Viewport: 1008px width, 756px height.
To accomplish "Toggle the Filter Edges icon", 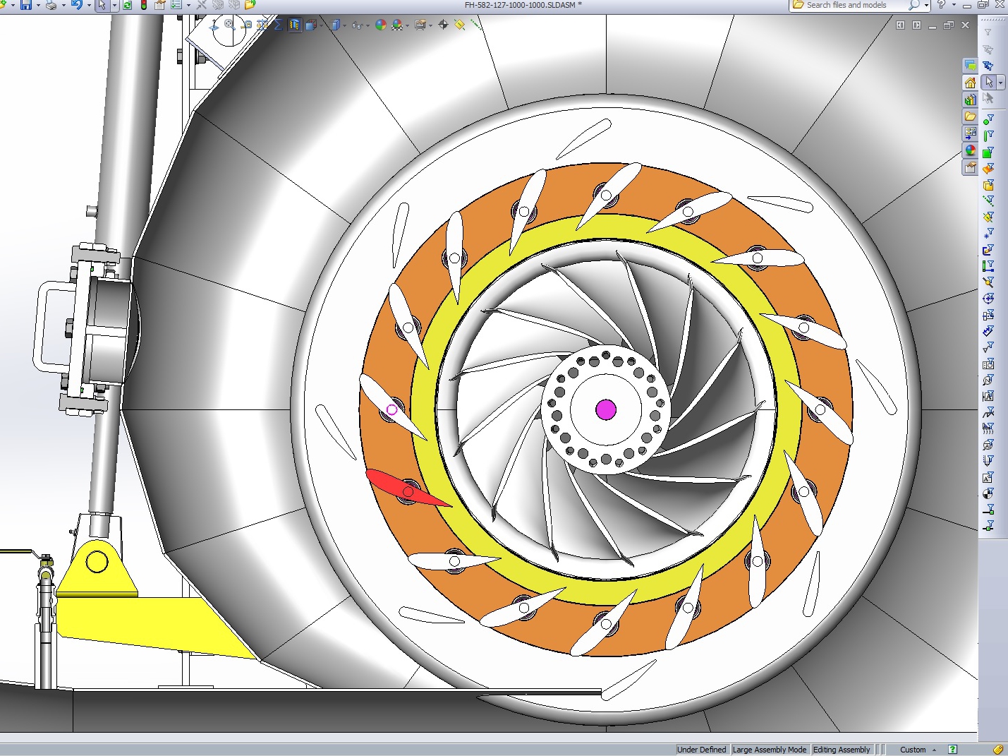I will pos(988,136).
